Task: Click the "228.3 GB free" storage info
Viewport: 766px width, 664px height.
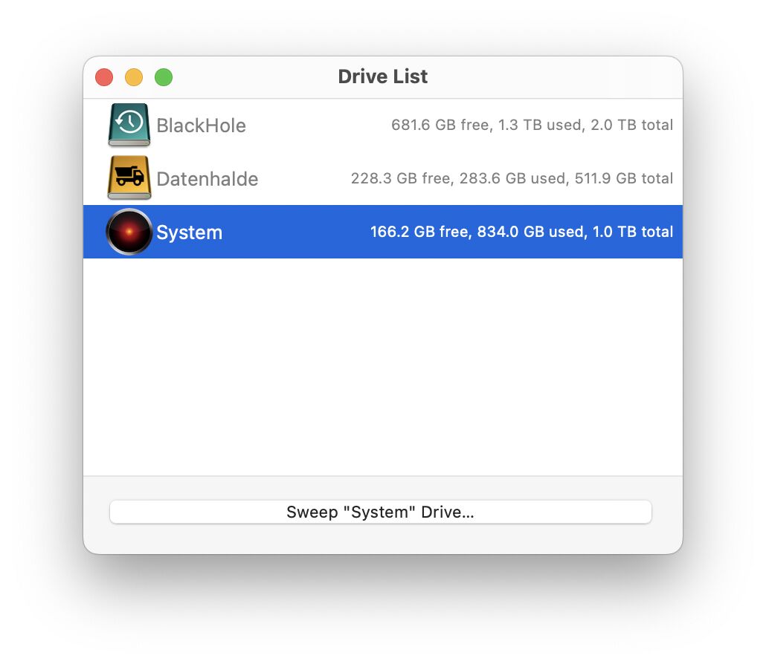Action: pos(512,178)
